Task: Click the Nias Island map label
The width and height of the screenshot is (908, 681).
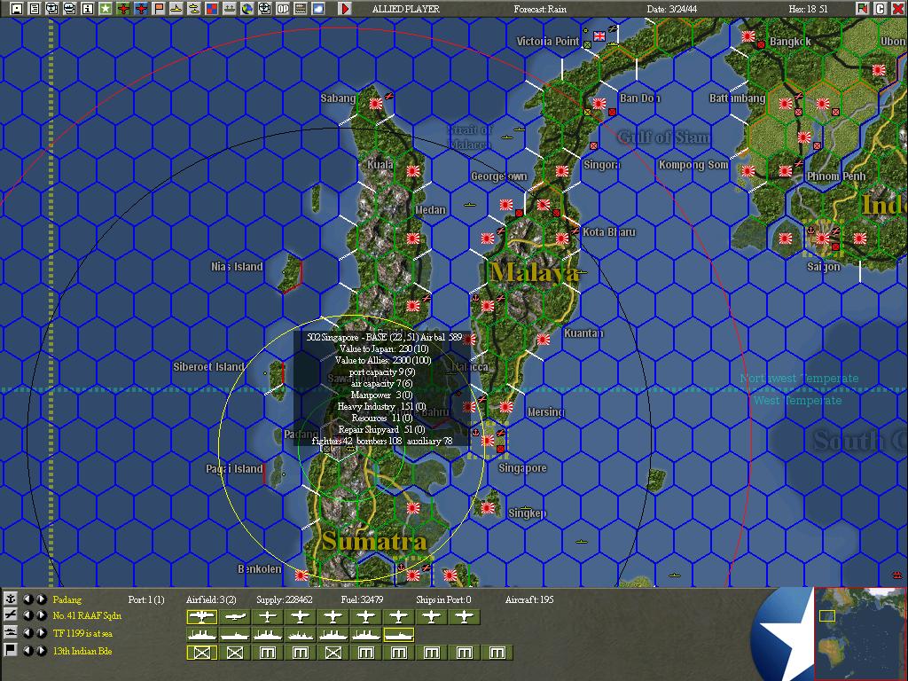Action: (x=237, y=266)
